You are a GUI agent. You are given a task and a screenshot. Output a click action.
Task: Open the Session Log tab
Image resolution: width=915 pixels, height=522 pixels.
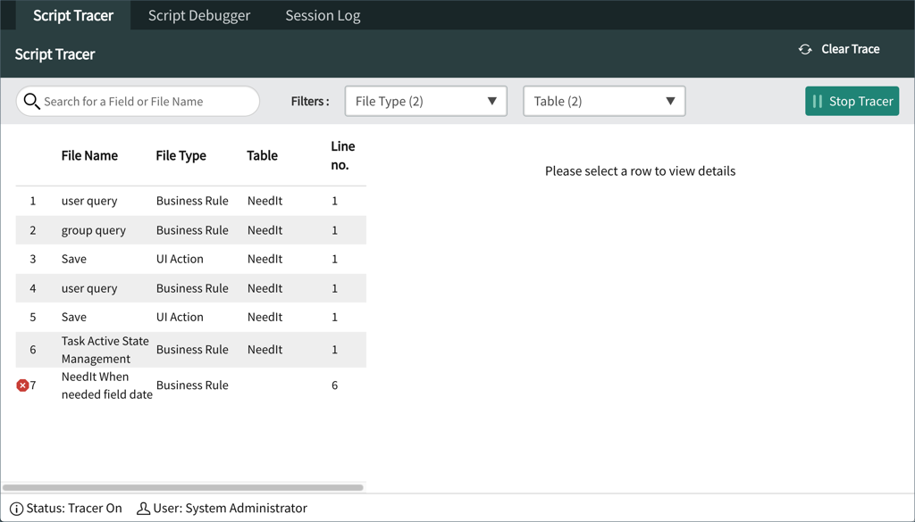pos(322,14)
